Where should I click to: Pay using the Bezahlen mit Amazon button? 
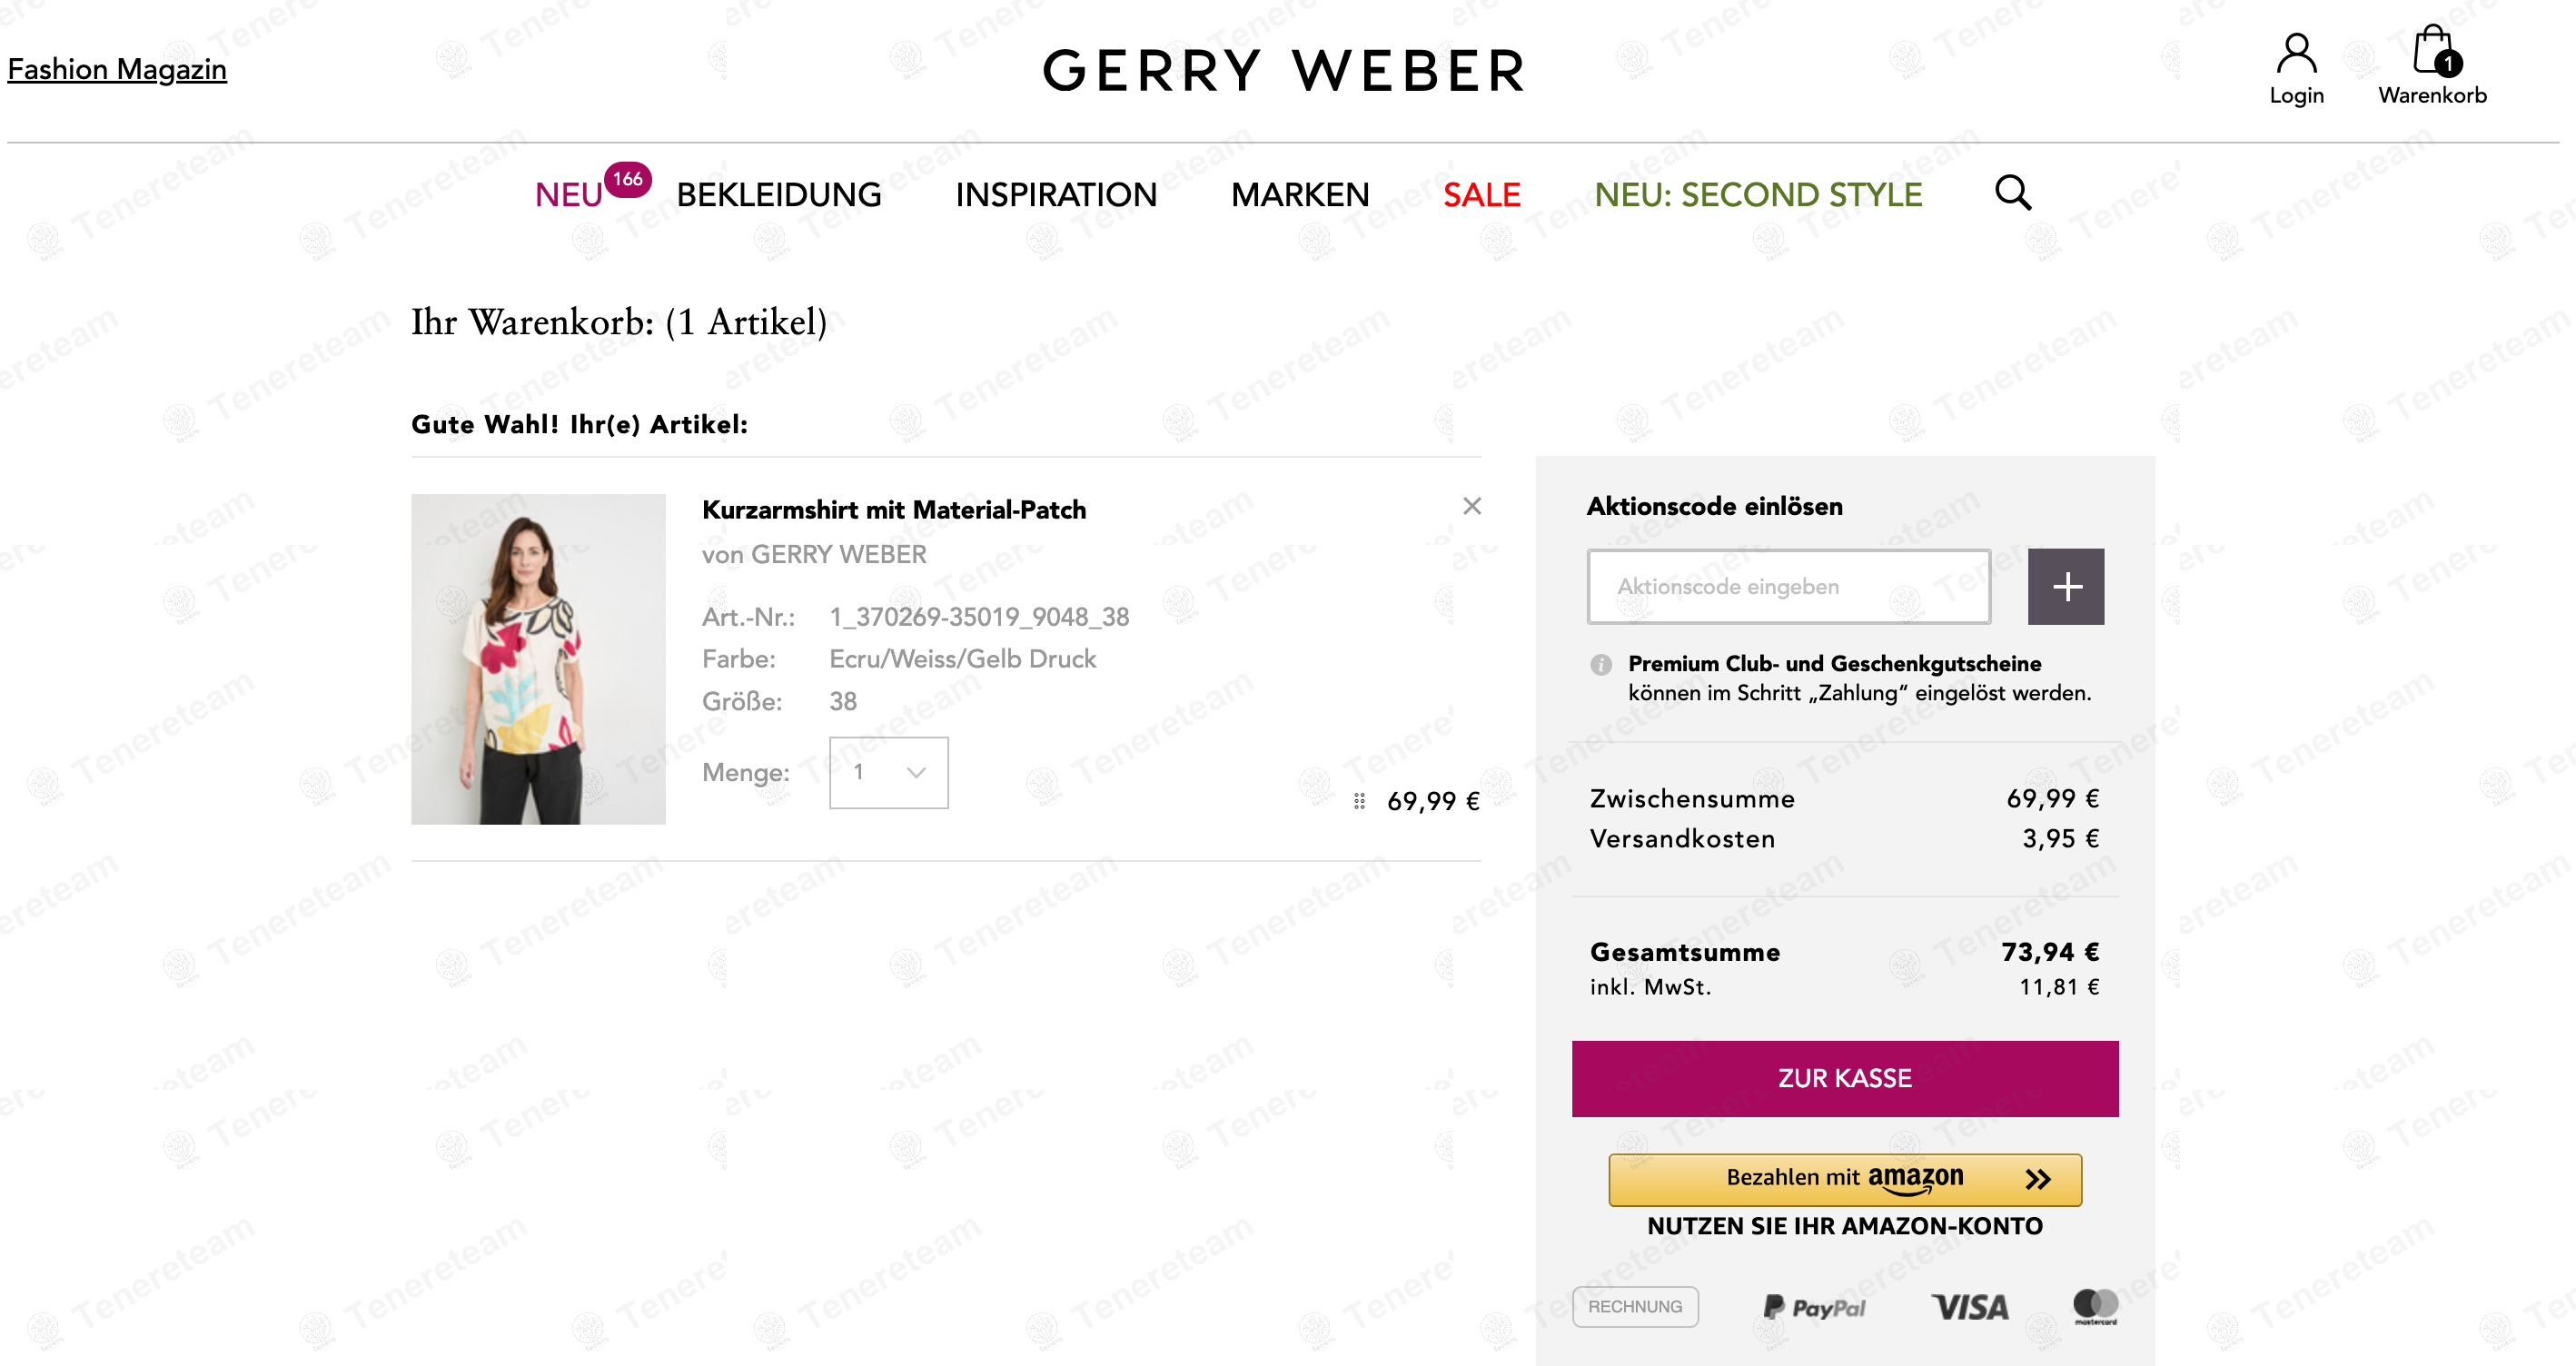[1844, 1179]
